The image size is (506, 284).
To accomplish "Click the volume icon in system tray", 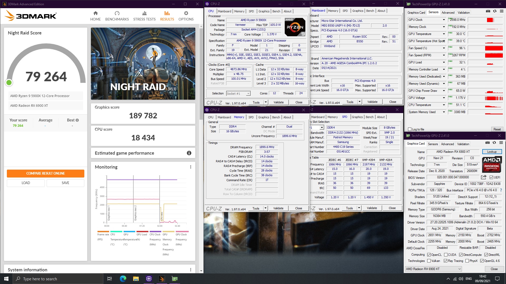I will click(x=461, y=279).
